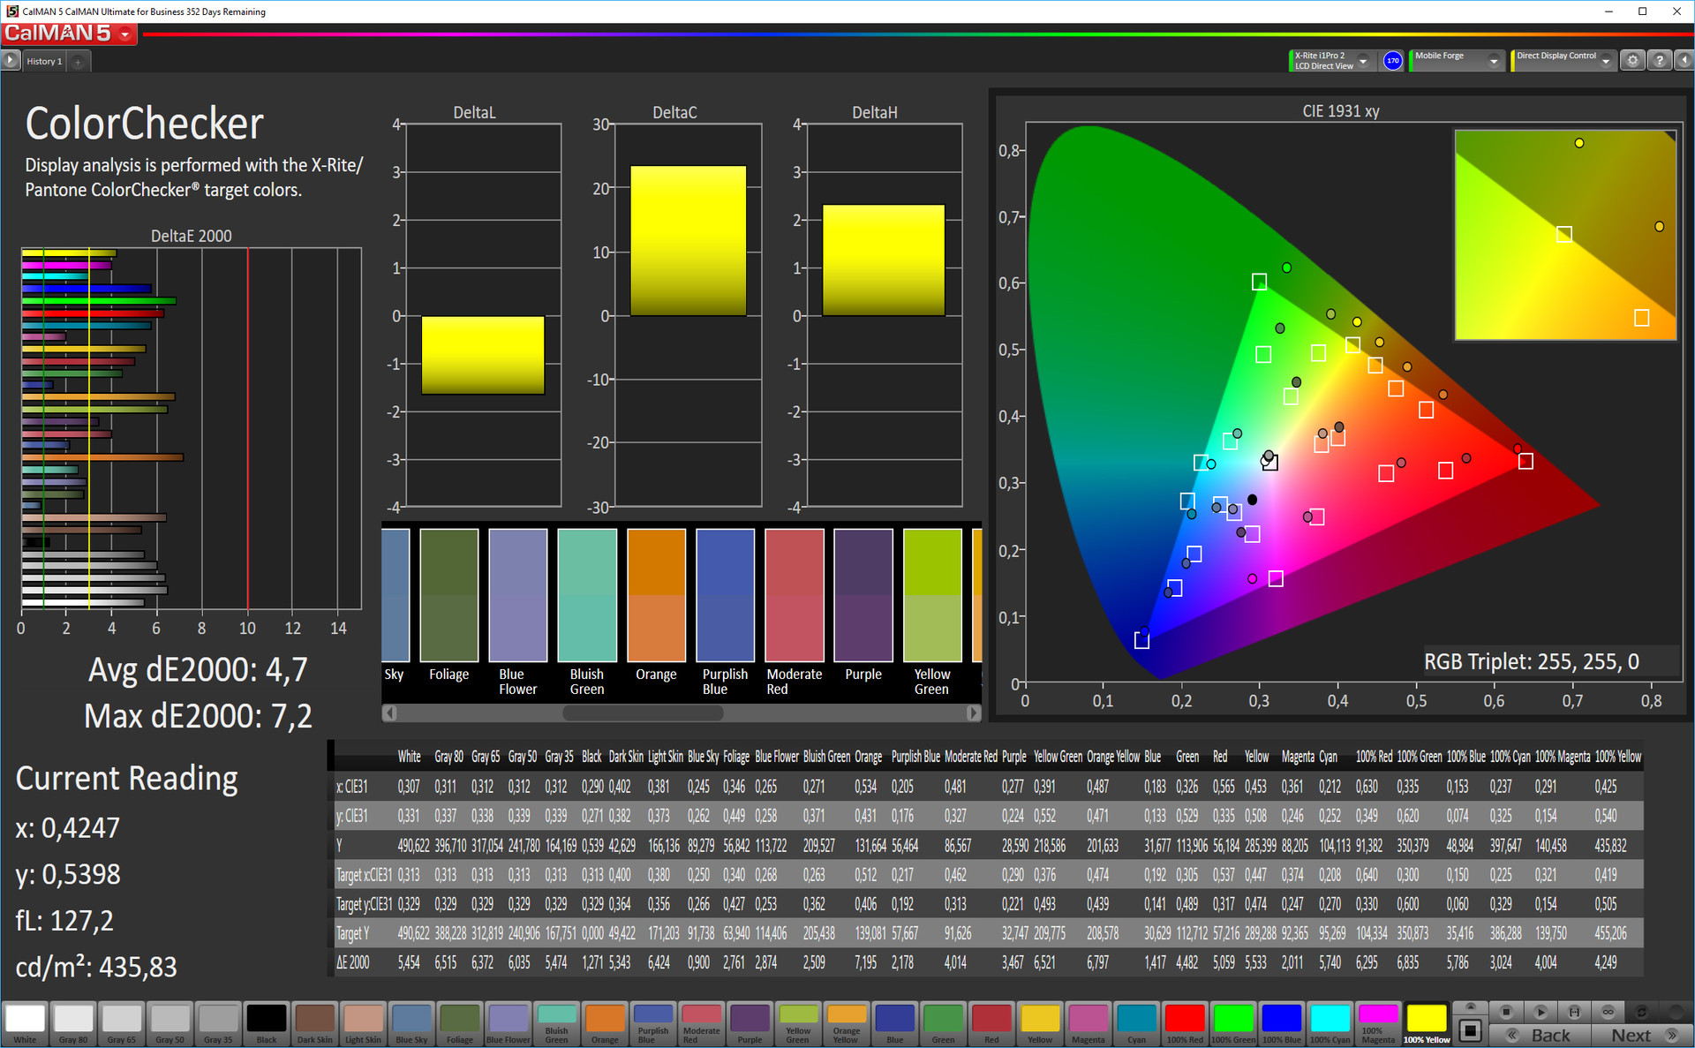Select the Blue Sky color swatch
The image size is (1695, 1048).
coord(411,1023)
